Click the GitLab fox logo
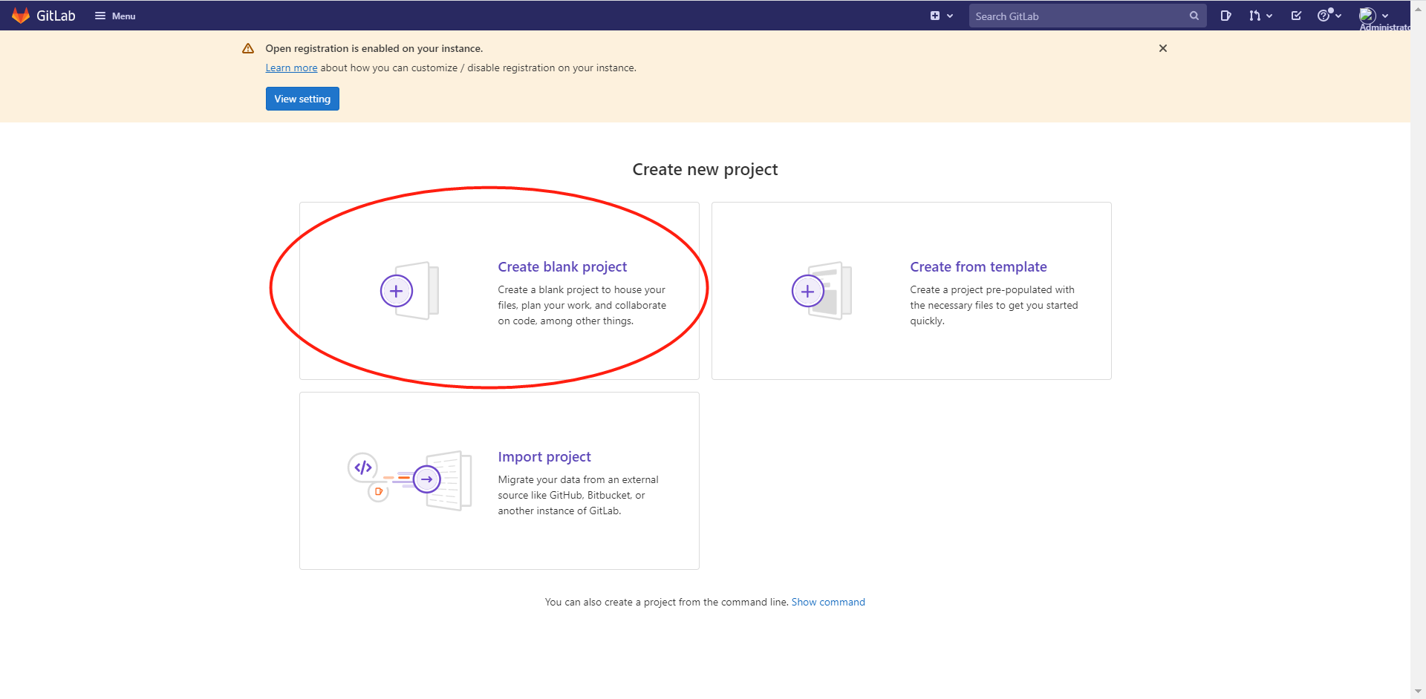The image size is (1426, 699). pos(21,16)
